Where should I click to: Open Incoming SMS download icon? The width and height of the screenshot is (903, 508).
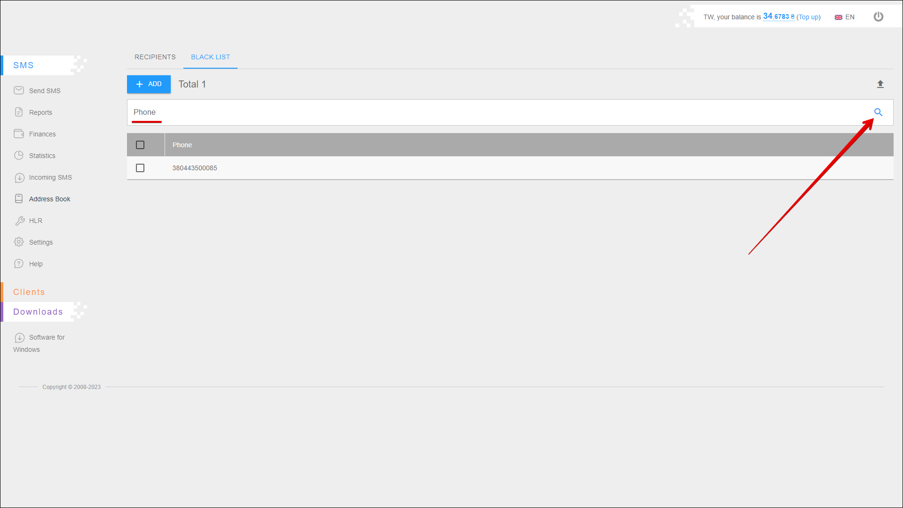19,177
